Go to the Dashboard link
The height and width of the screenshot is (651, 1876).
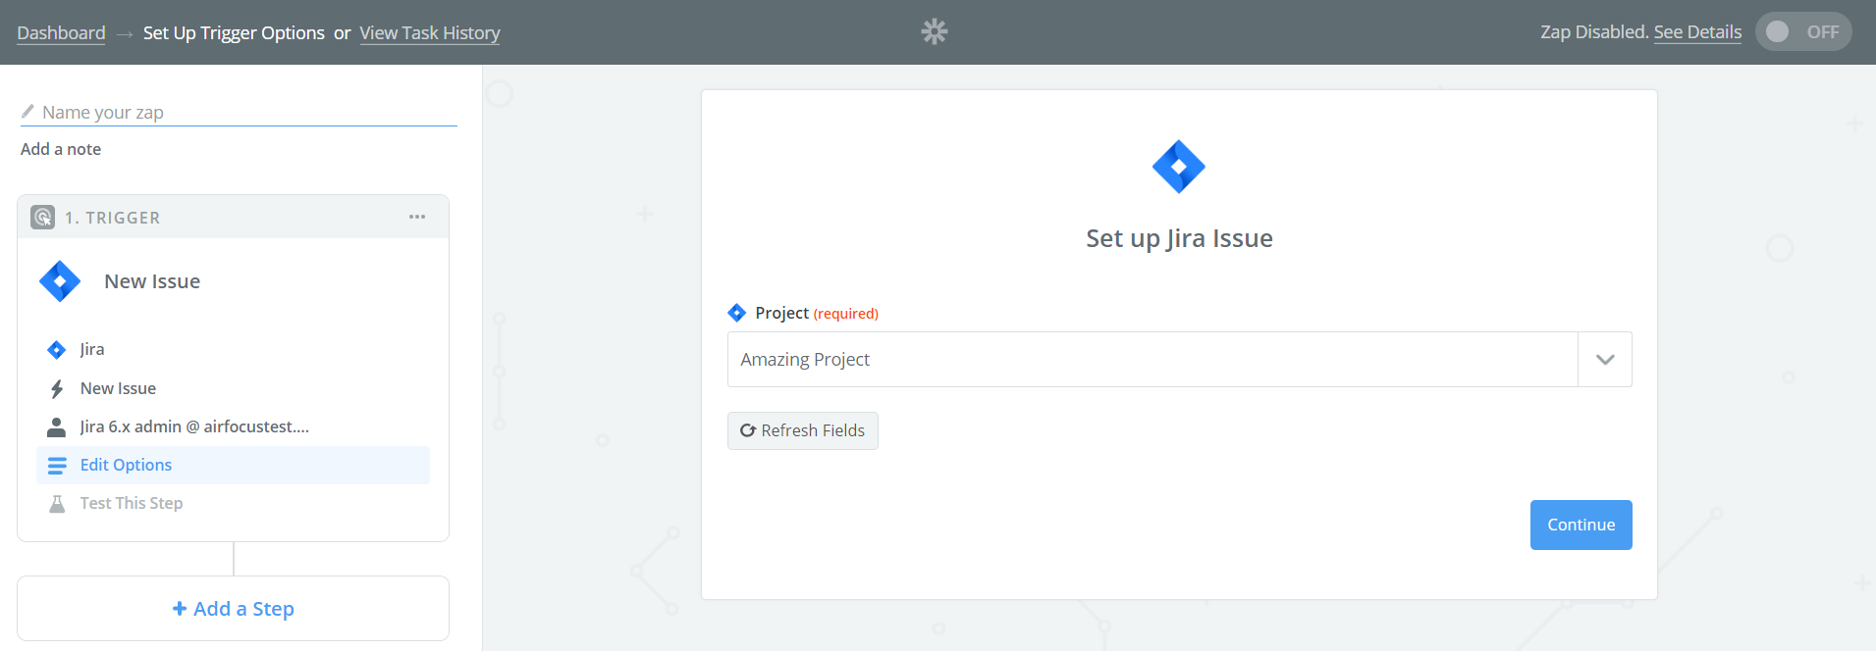click(61, 32)
